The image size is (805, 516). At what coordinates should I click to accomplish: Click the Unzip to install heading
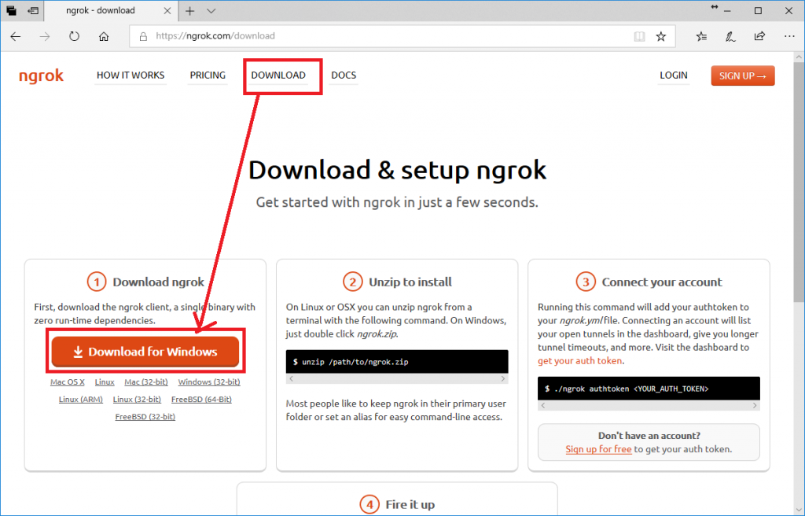[x=410, y=282]
